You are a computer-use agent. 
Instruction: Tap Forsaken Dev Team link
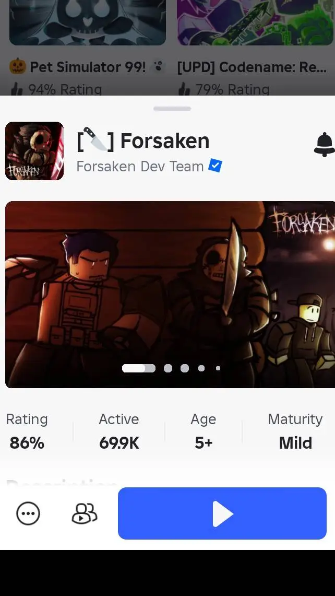coord(140,166)
